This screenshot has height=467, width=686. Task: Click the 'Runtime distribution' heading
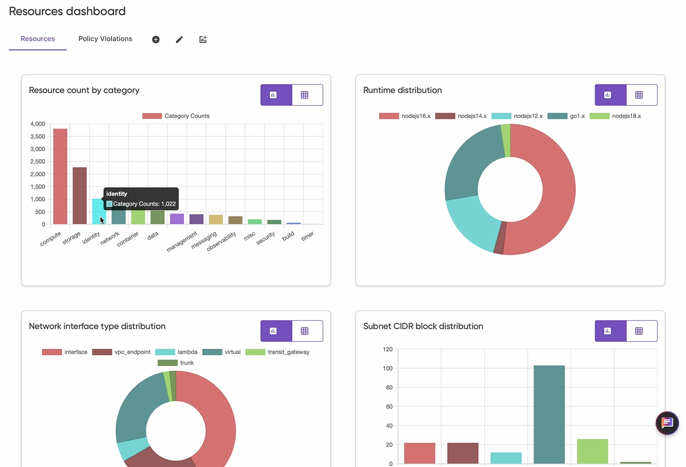point(402,90)
